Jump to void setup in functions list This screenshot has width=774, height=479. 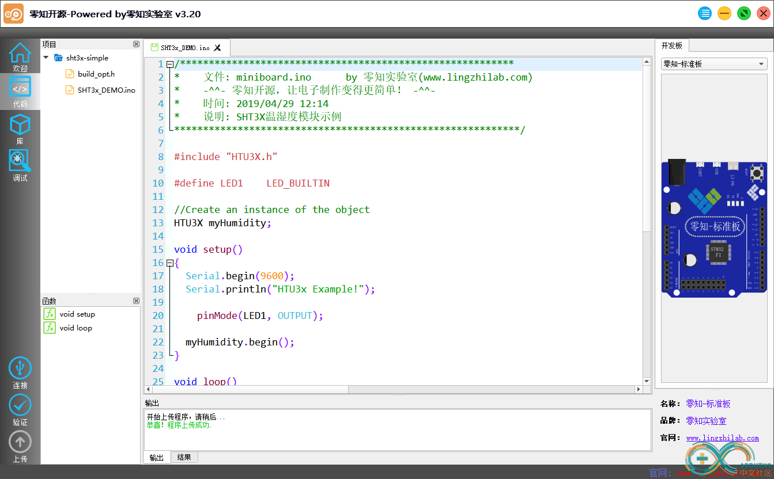(x=77, y=314)
